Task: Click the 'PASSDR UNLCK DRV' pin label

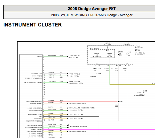Action: 35,115
